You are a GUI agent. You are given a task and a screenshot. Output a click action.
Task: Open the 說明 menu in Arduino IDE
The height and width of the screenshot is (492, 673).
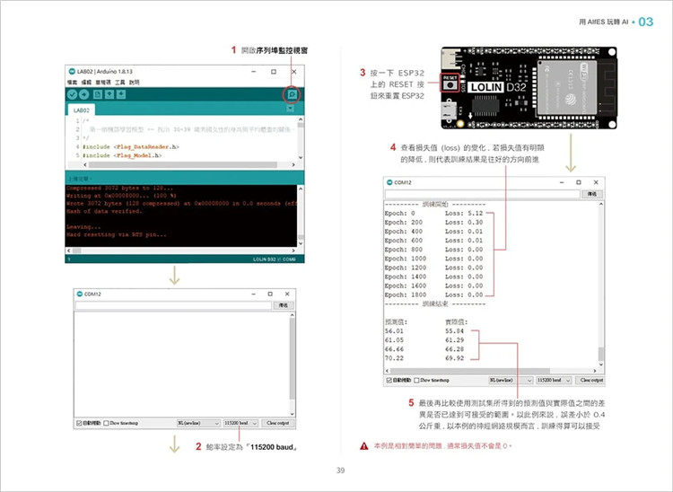coord(134,82)
